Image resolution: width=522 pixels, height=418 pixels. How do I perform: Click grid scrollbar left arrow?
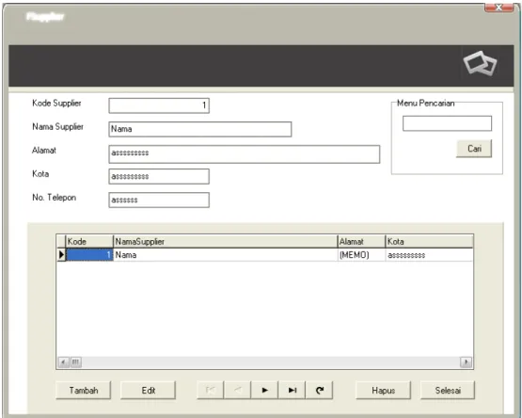[63, 362]
